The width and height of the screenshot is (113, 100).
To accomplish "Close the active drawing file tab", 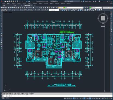I will coord(32,5).
